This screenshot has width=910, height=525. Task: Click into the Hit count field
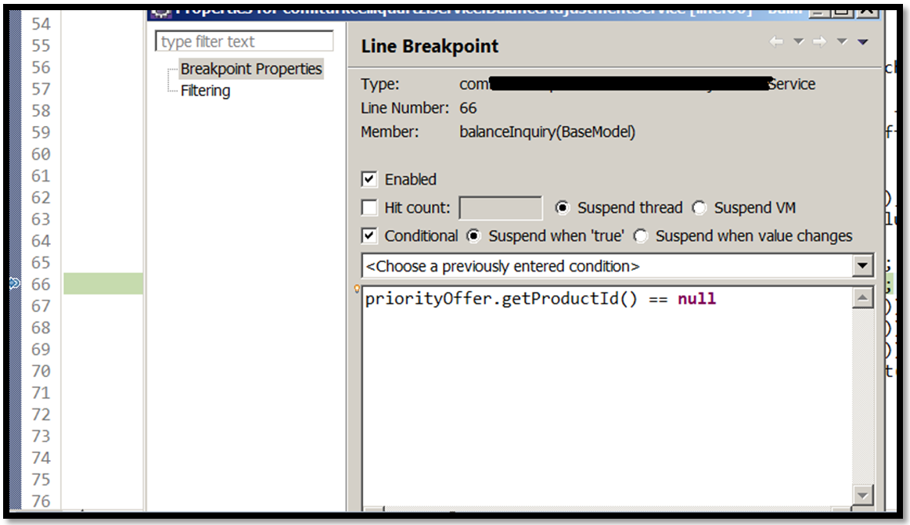point(501,208)
